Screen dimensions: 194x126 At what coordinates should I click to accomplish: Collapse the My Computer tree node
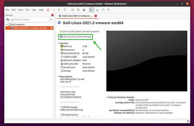(7, 25)
